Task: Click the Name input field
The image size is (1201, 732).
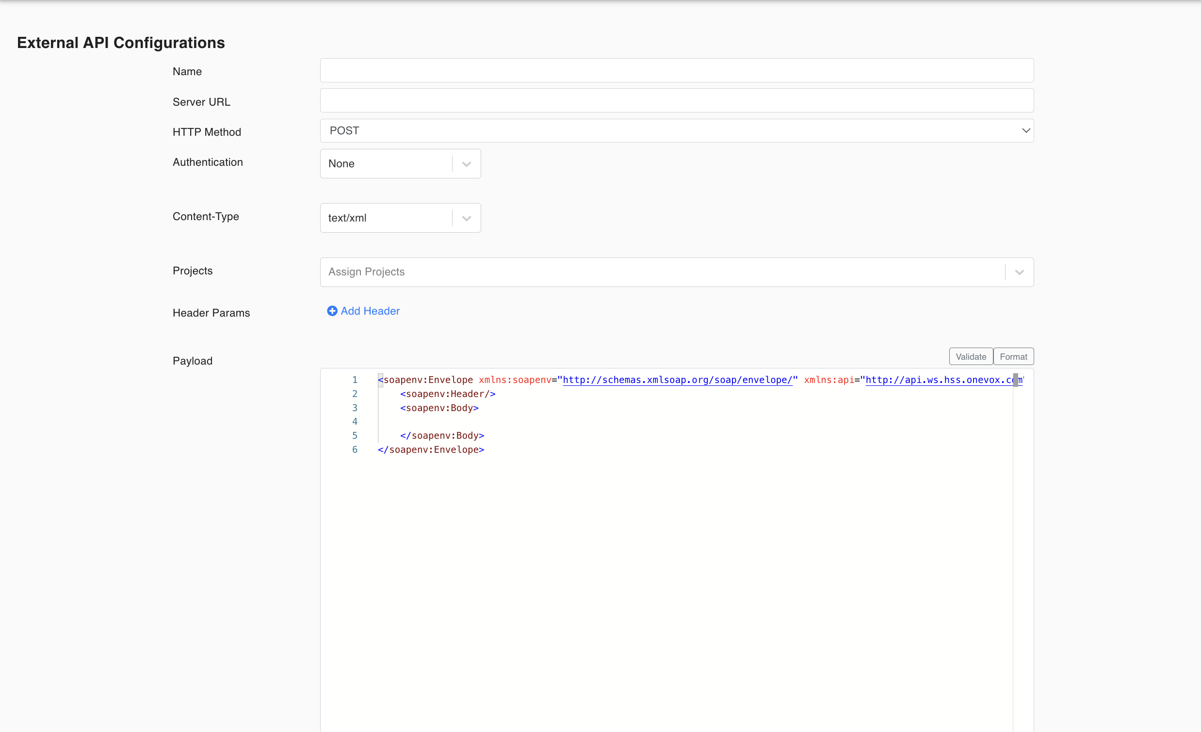Action: click(x=677, y=70)
